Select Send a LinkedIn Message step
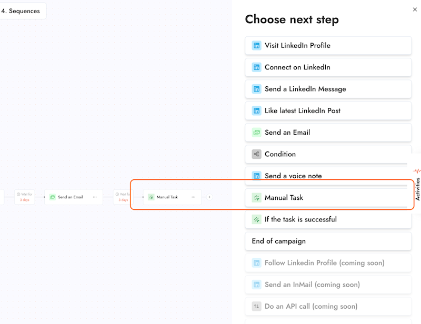Image resolution: width=421 pixels, height=324 pixels. tap(328, 89)
